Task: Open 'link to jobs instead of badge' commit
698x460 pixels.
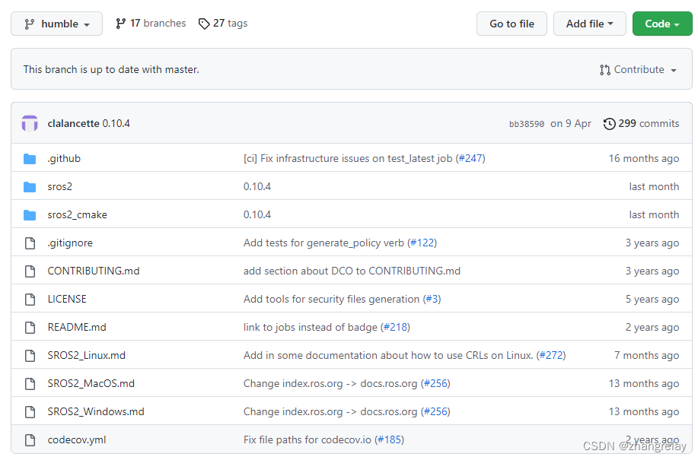Action: 311,328
